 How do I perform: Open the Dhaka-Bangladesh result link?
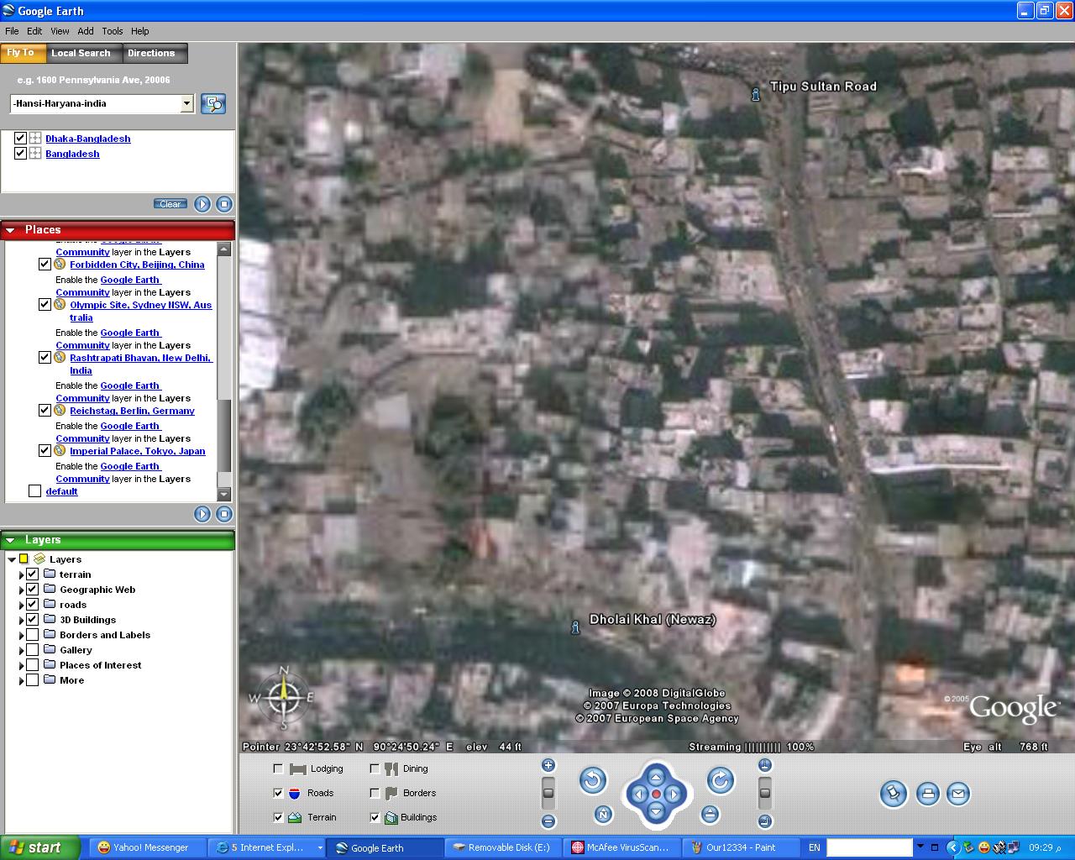(x=88, y=139)
